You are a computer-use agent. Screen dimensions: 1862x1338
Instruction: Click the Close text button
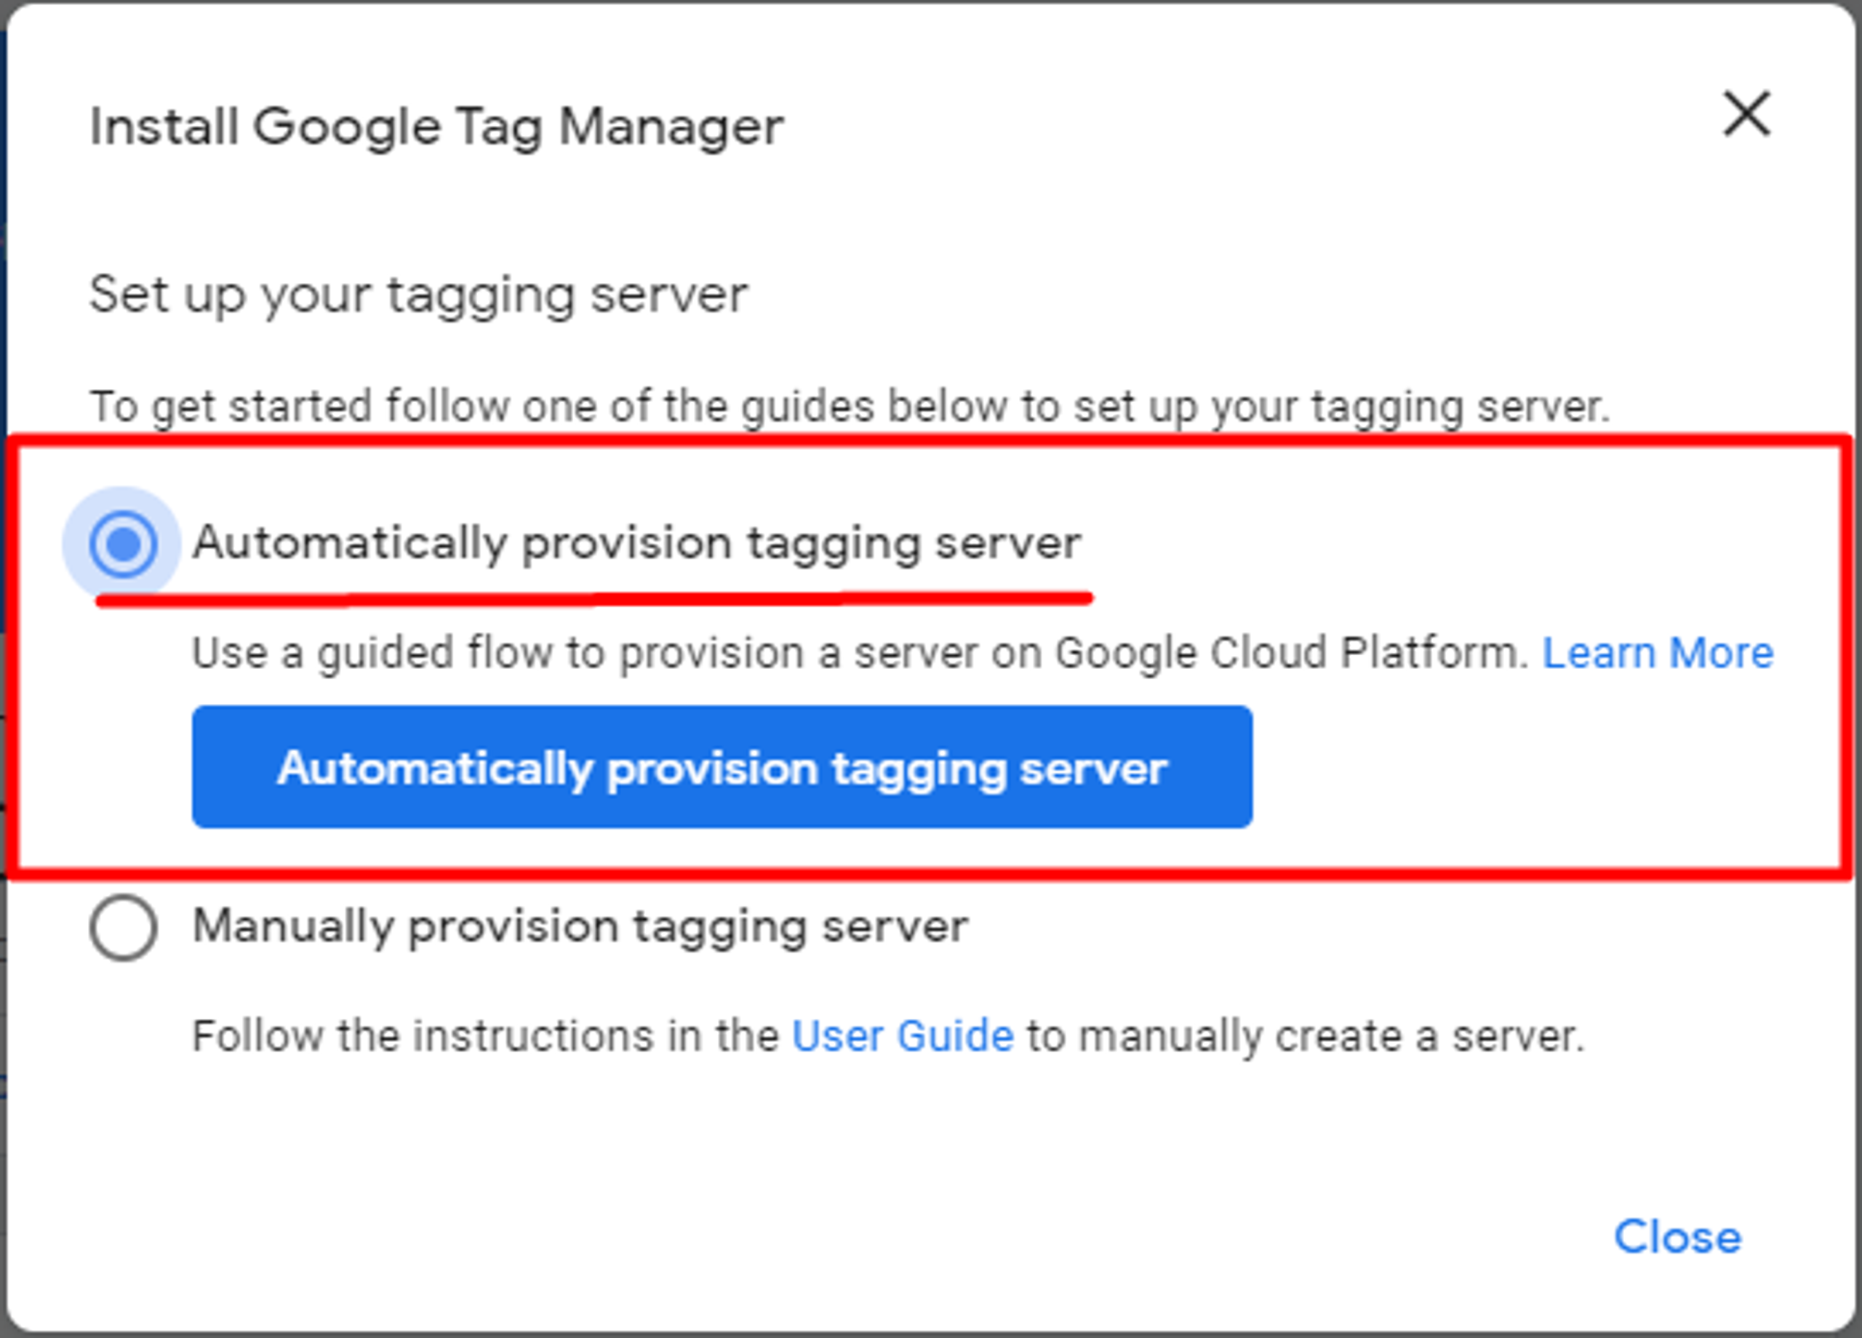pos(1677,1236)
